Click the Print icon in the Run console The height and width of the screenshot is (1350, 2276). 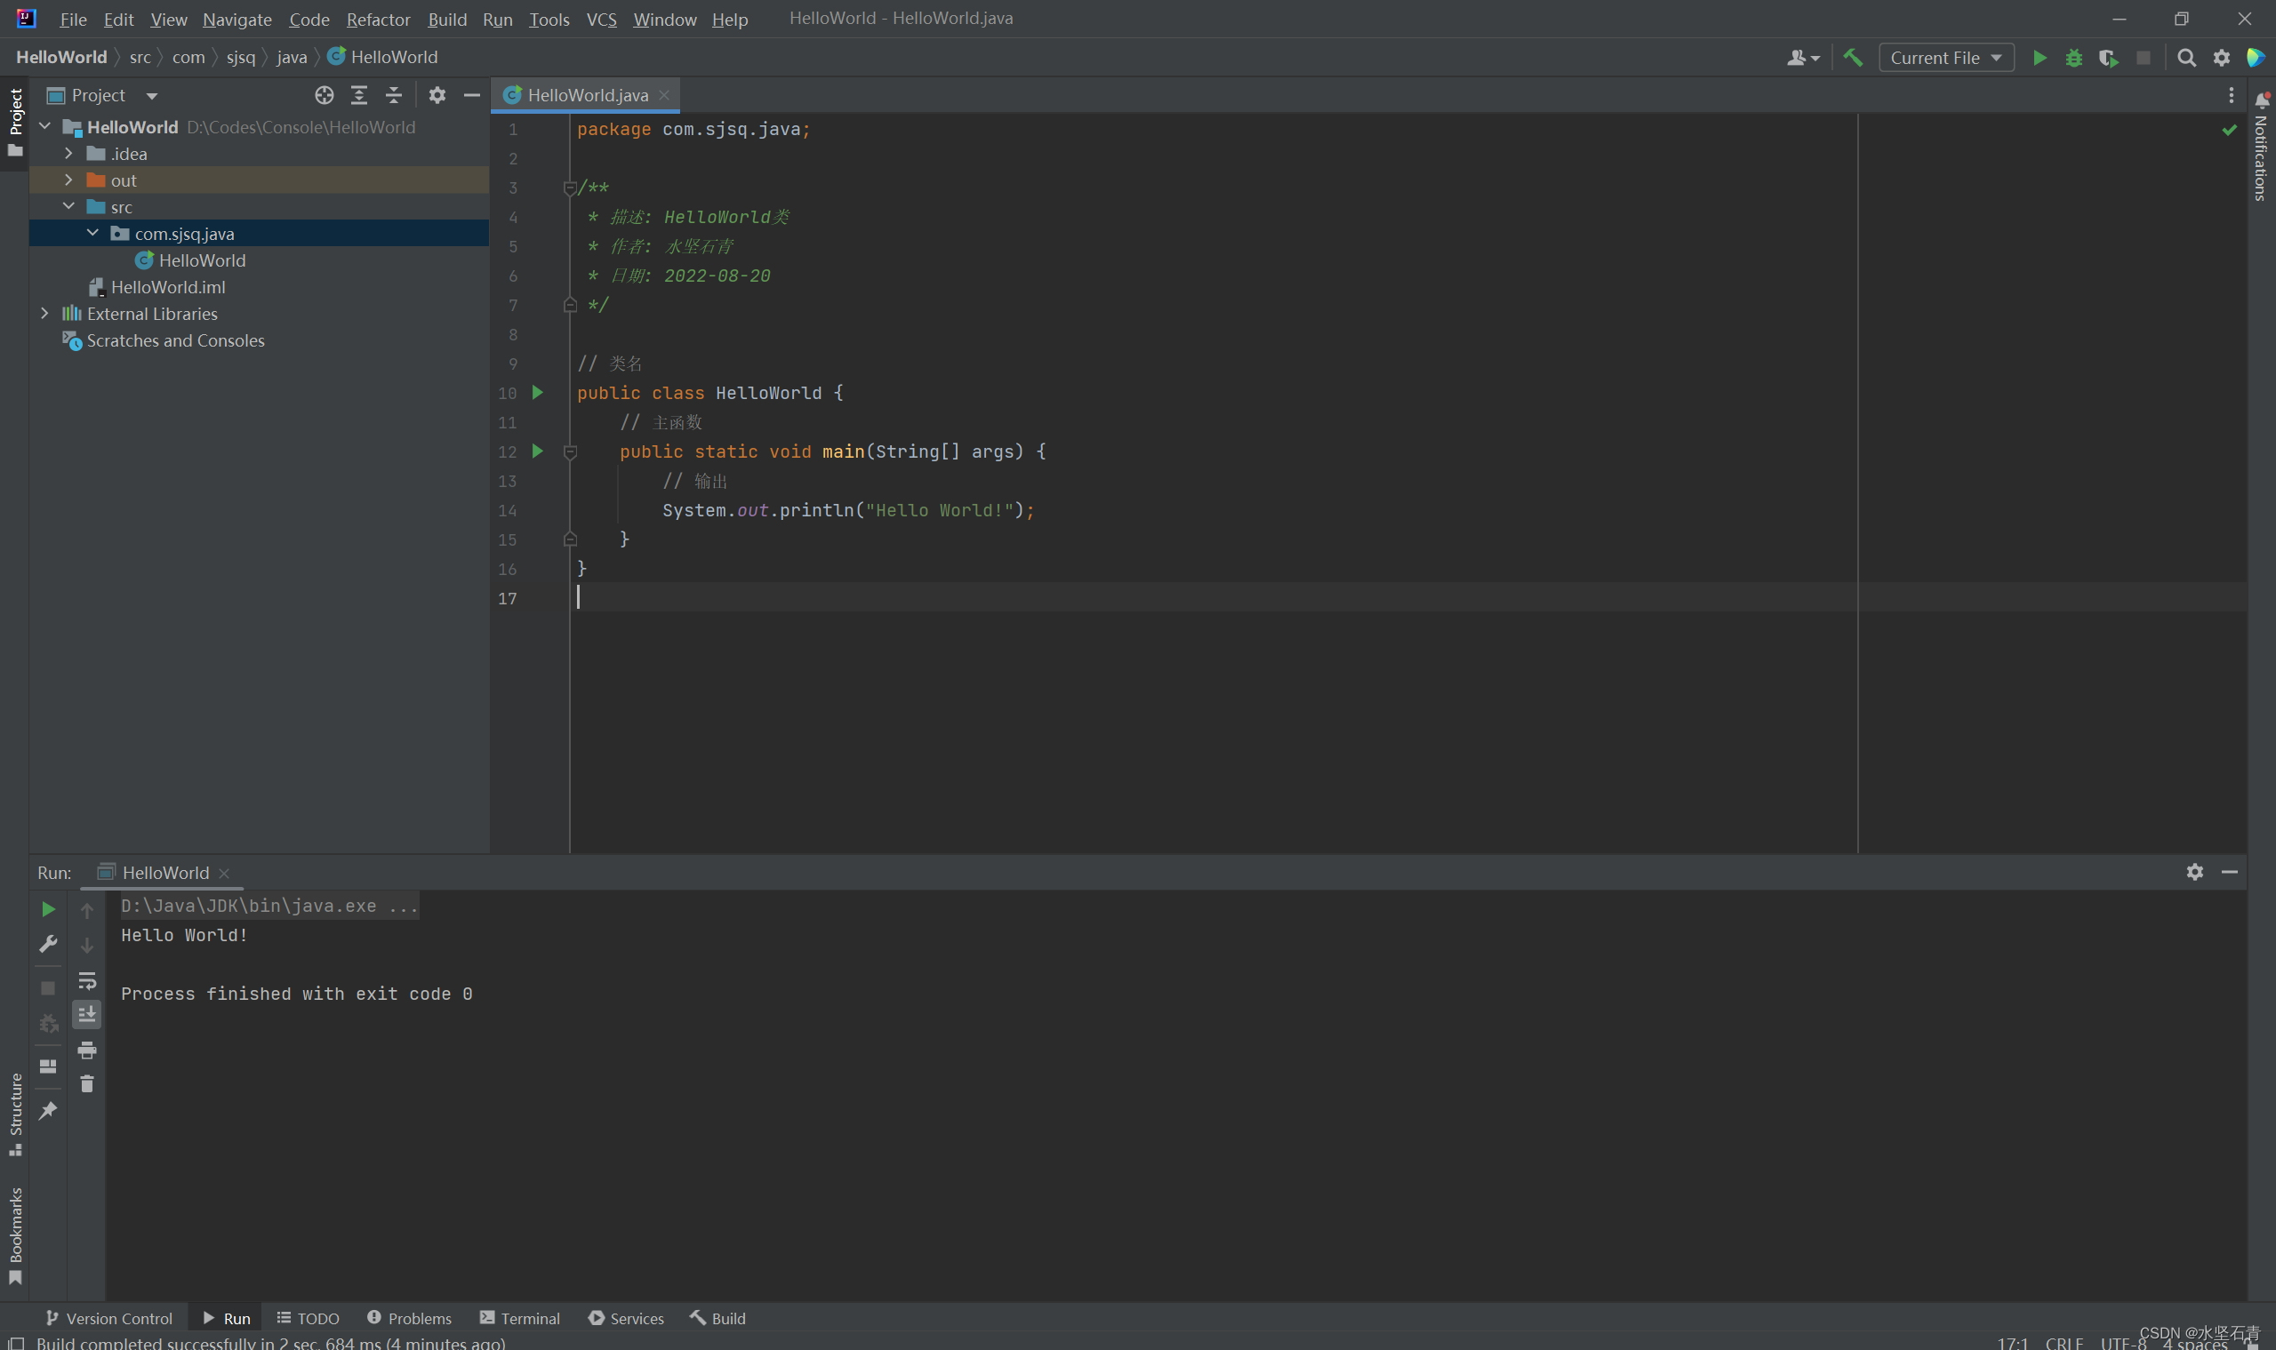[86, 1050]
